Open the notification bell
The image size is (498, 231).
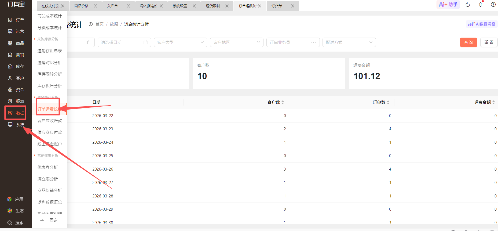coord(481,5)
